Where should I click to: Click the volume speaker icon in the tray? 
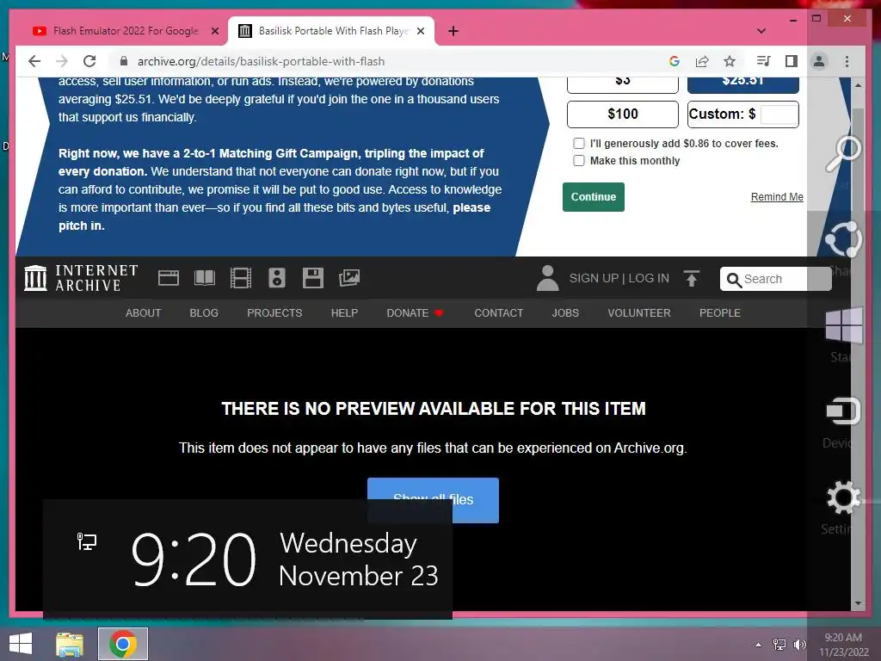(799, 644)
